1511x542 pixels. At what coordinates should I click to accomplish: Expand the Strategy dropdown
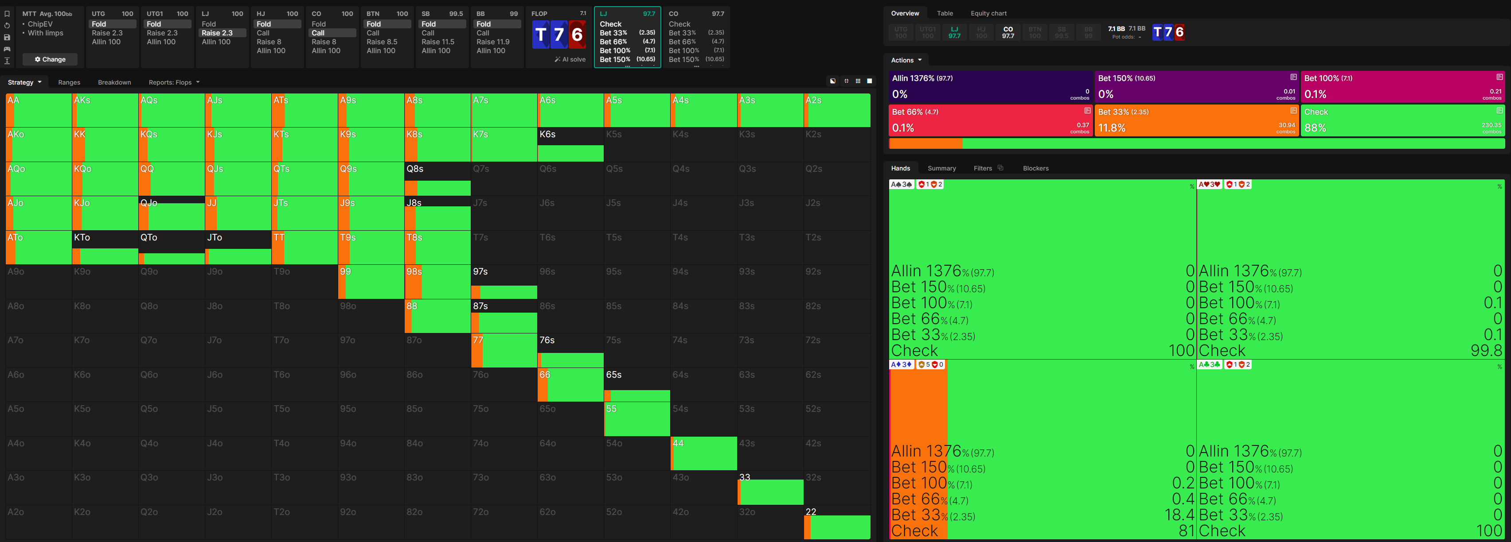[x=24, y=82]
